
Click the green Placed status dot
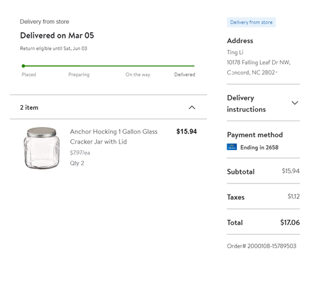tap(23, 66)
